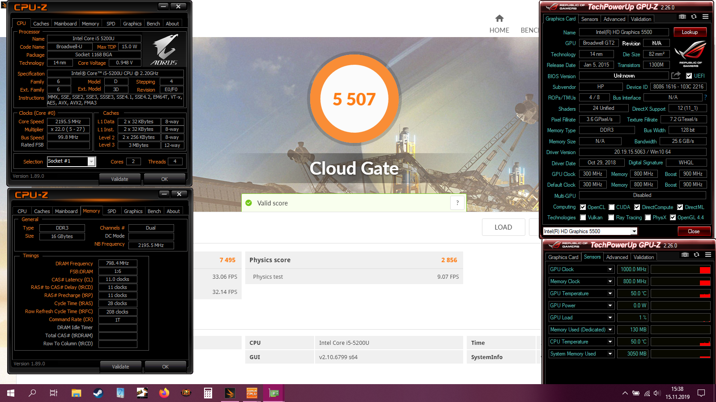Toggle the Vulkan checkbox
Screen dimensions: 716x402
583,218
